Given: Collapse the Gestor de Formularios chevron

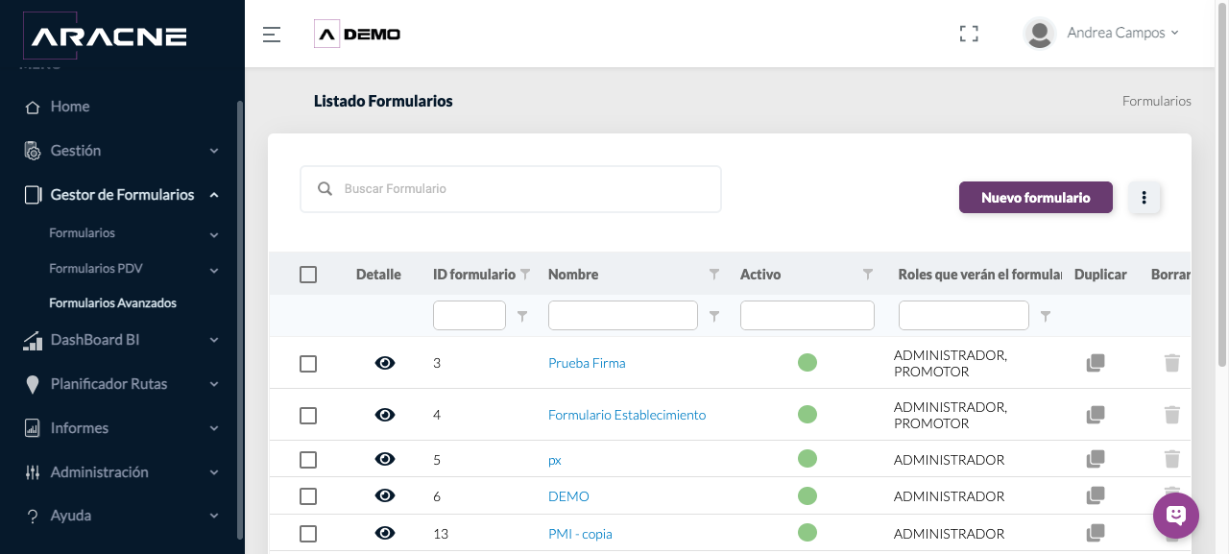Looking at the screenshot, I should 214,195.
